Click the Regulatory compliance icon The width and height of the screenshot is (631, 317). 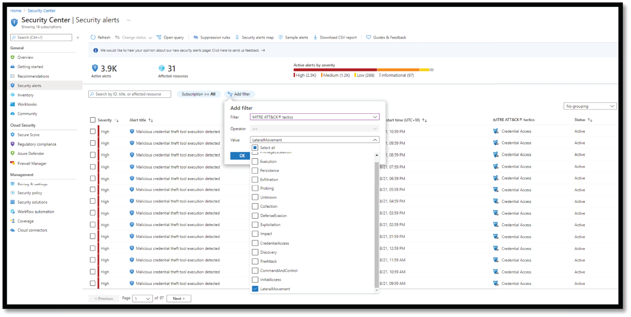click(x=13, y=144)
